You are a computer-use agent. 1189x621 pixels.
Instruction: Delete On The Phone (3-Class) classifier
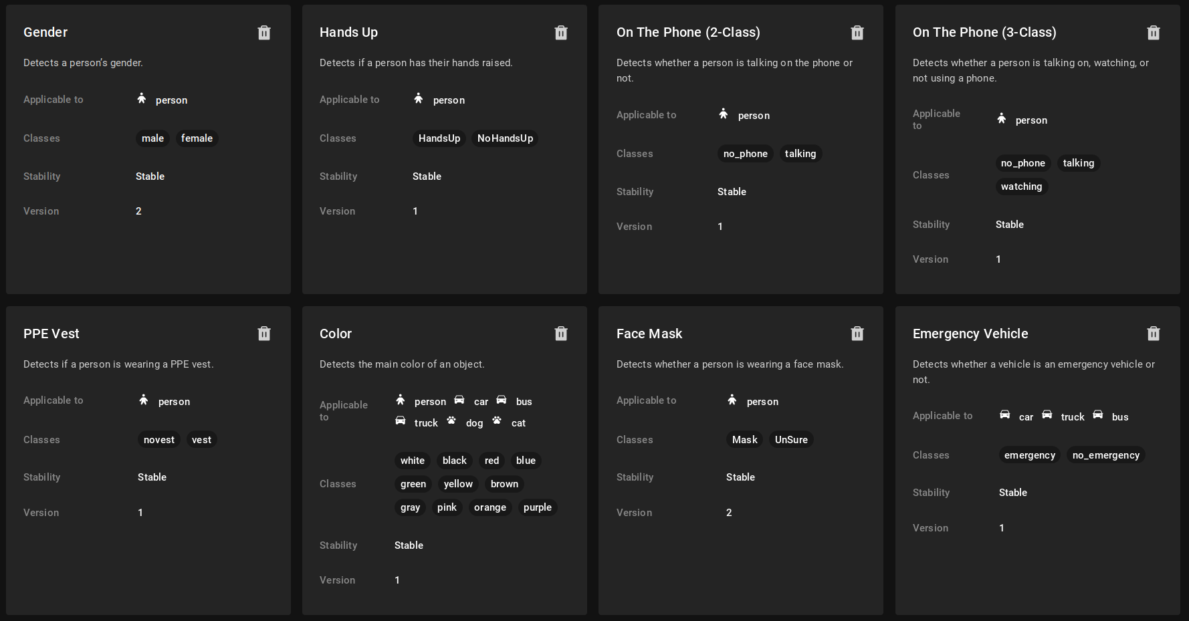point(1153,33)
